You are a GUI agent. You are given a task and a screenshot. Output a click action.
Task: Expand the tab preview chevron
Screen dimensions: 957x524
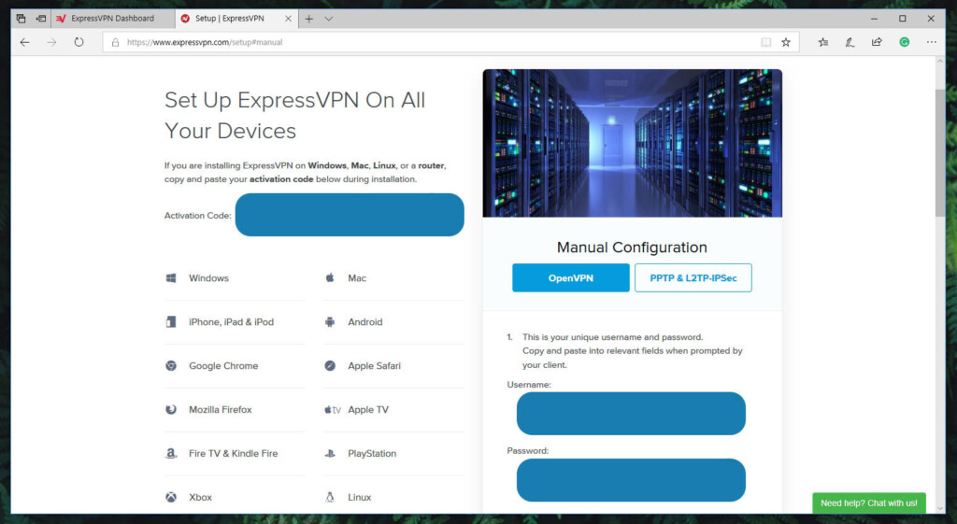tap(328, 19)
